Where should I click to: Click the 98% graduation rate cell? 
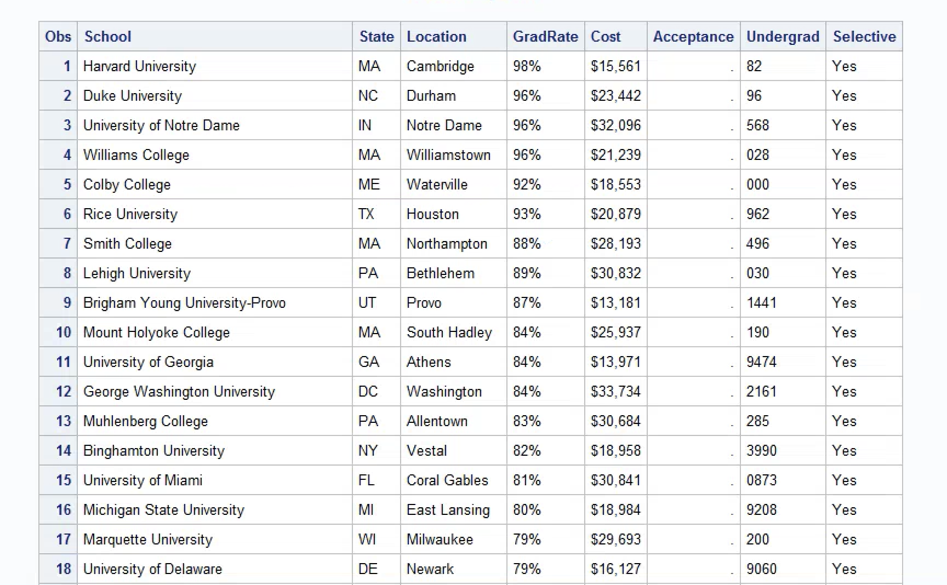pos(527,66)
